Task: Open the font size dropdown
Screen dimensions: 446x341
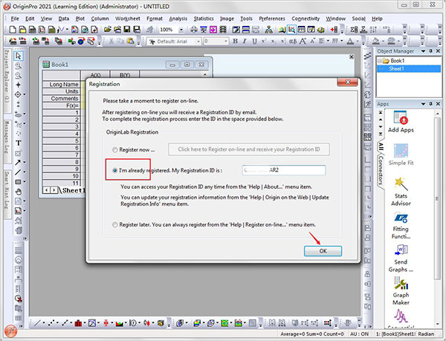Action: (x=226, y=42)
